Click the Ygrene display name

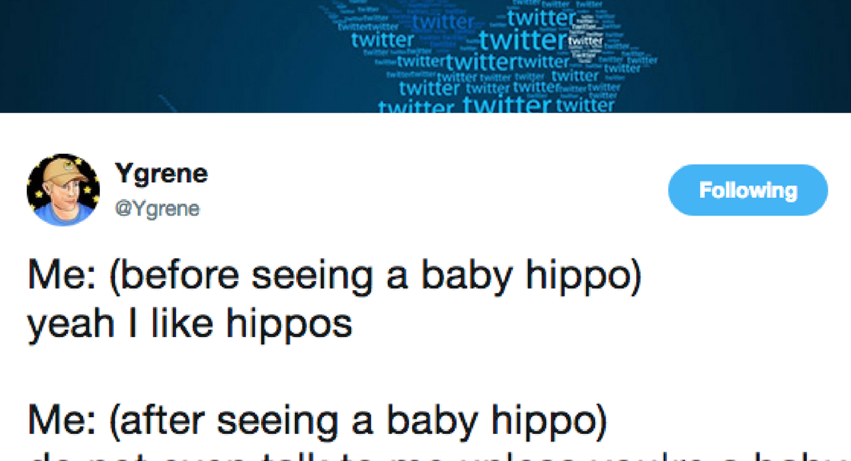[x=162, y=173]
